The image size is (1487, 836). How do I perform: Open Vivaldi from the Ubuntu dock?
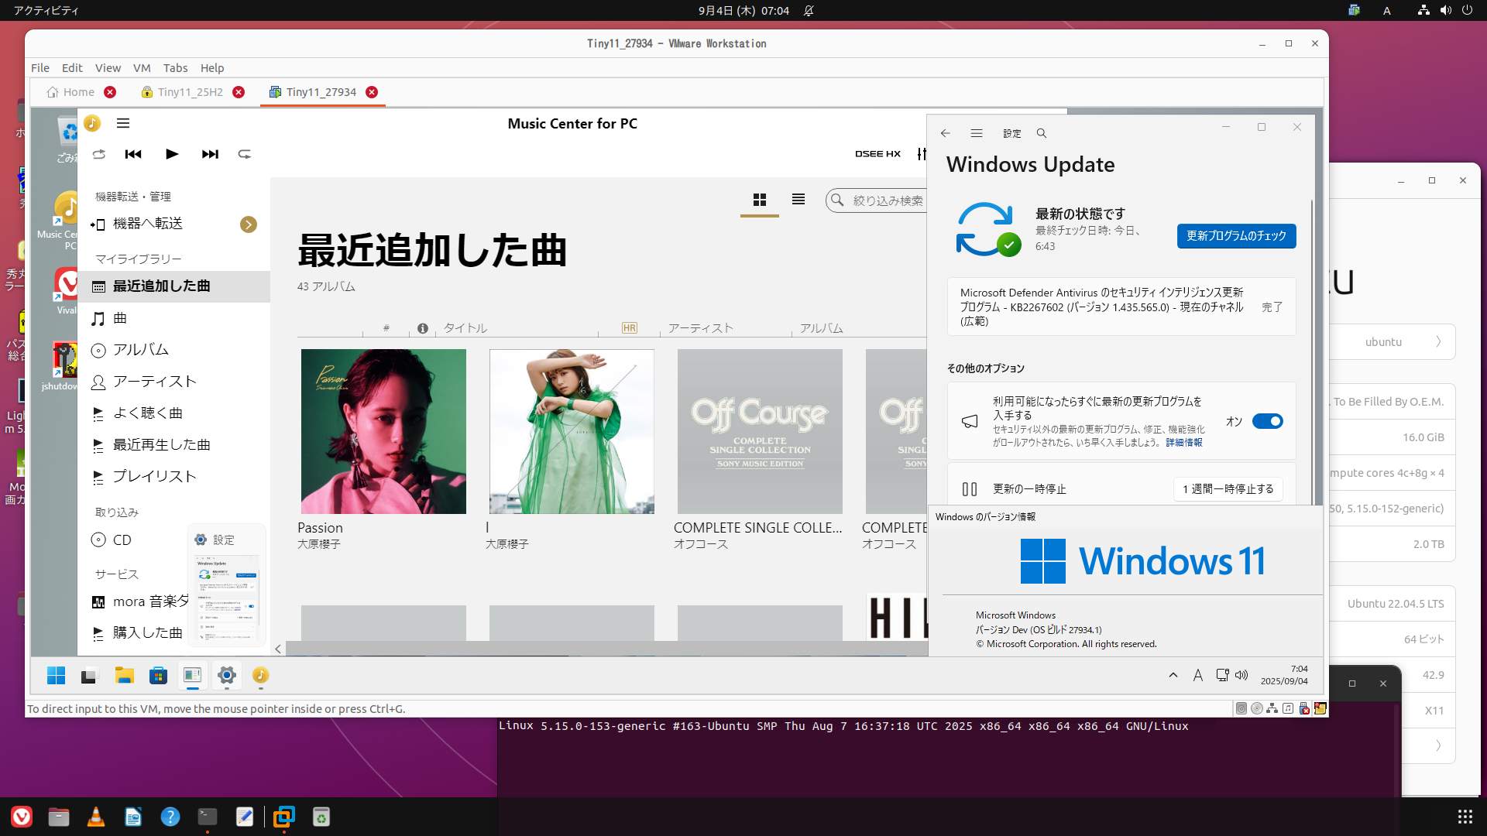[x=22, y=817]
